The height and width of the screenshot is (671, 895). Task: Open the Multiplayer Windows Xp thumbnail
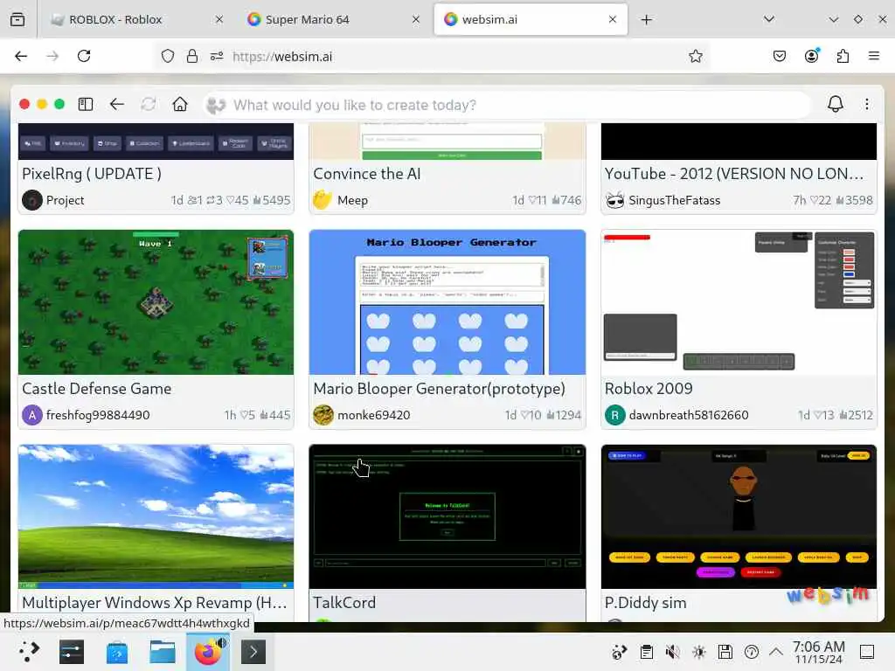(156, 516)
